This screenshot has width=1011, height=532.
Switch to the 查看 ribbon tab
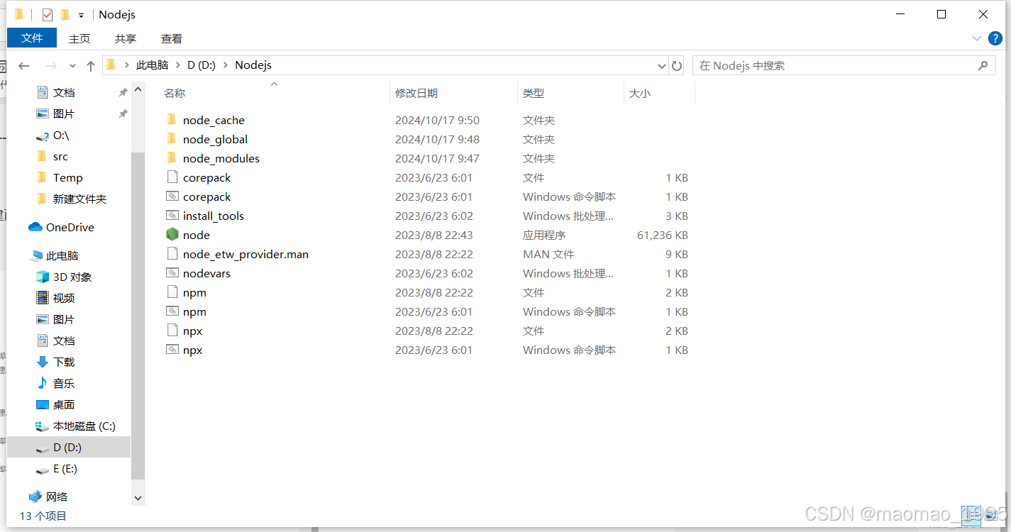pyautogui.click(x=172, y=38)
